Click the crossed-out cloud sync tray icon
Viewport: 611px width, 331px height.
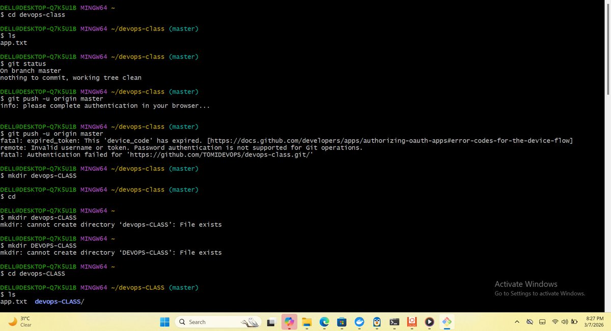530,322
